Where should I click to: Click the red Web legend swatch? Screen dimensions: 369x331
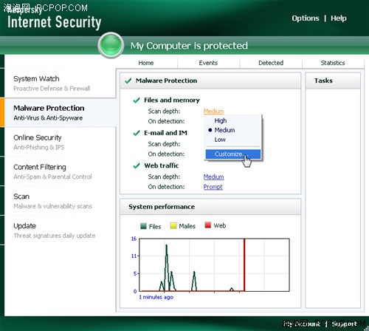[x=208, y=225]
